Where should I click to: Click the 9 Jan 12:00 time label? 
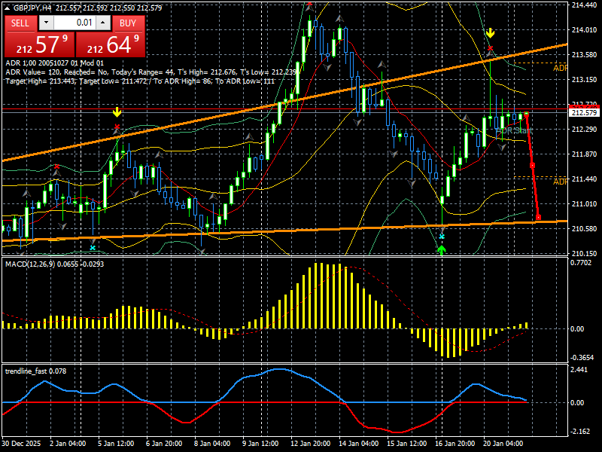(261, 444)
